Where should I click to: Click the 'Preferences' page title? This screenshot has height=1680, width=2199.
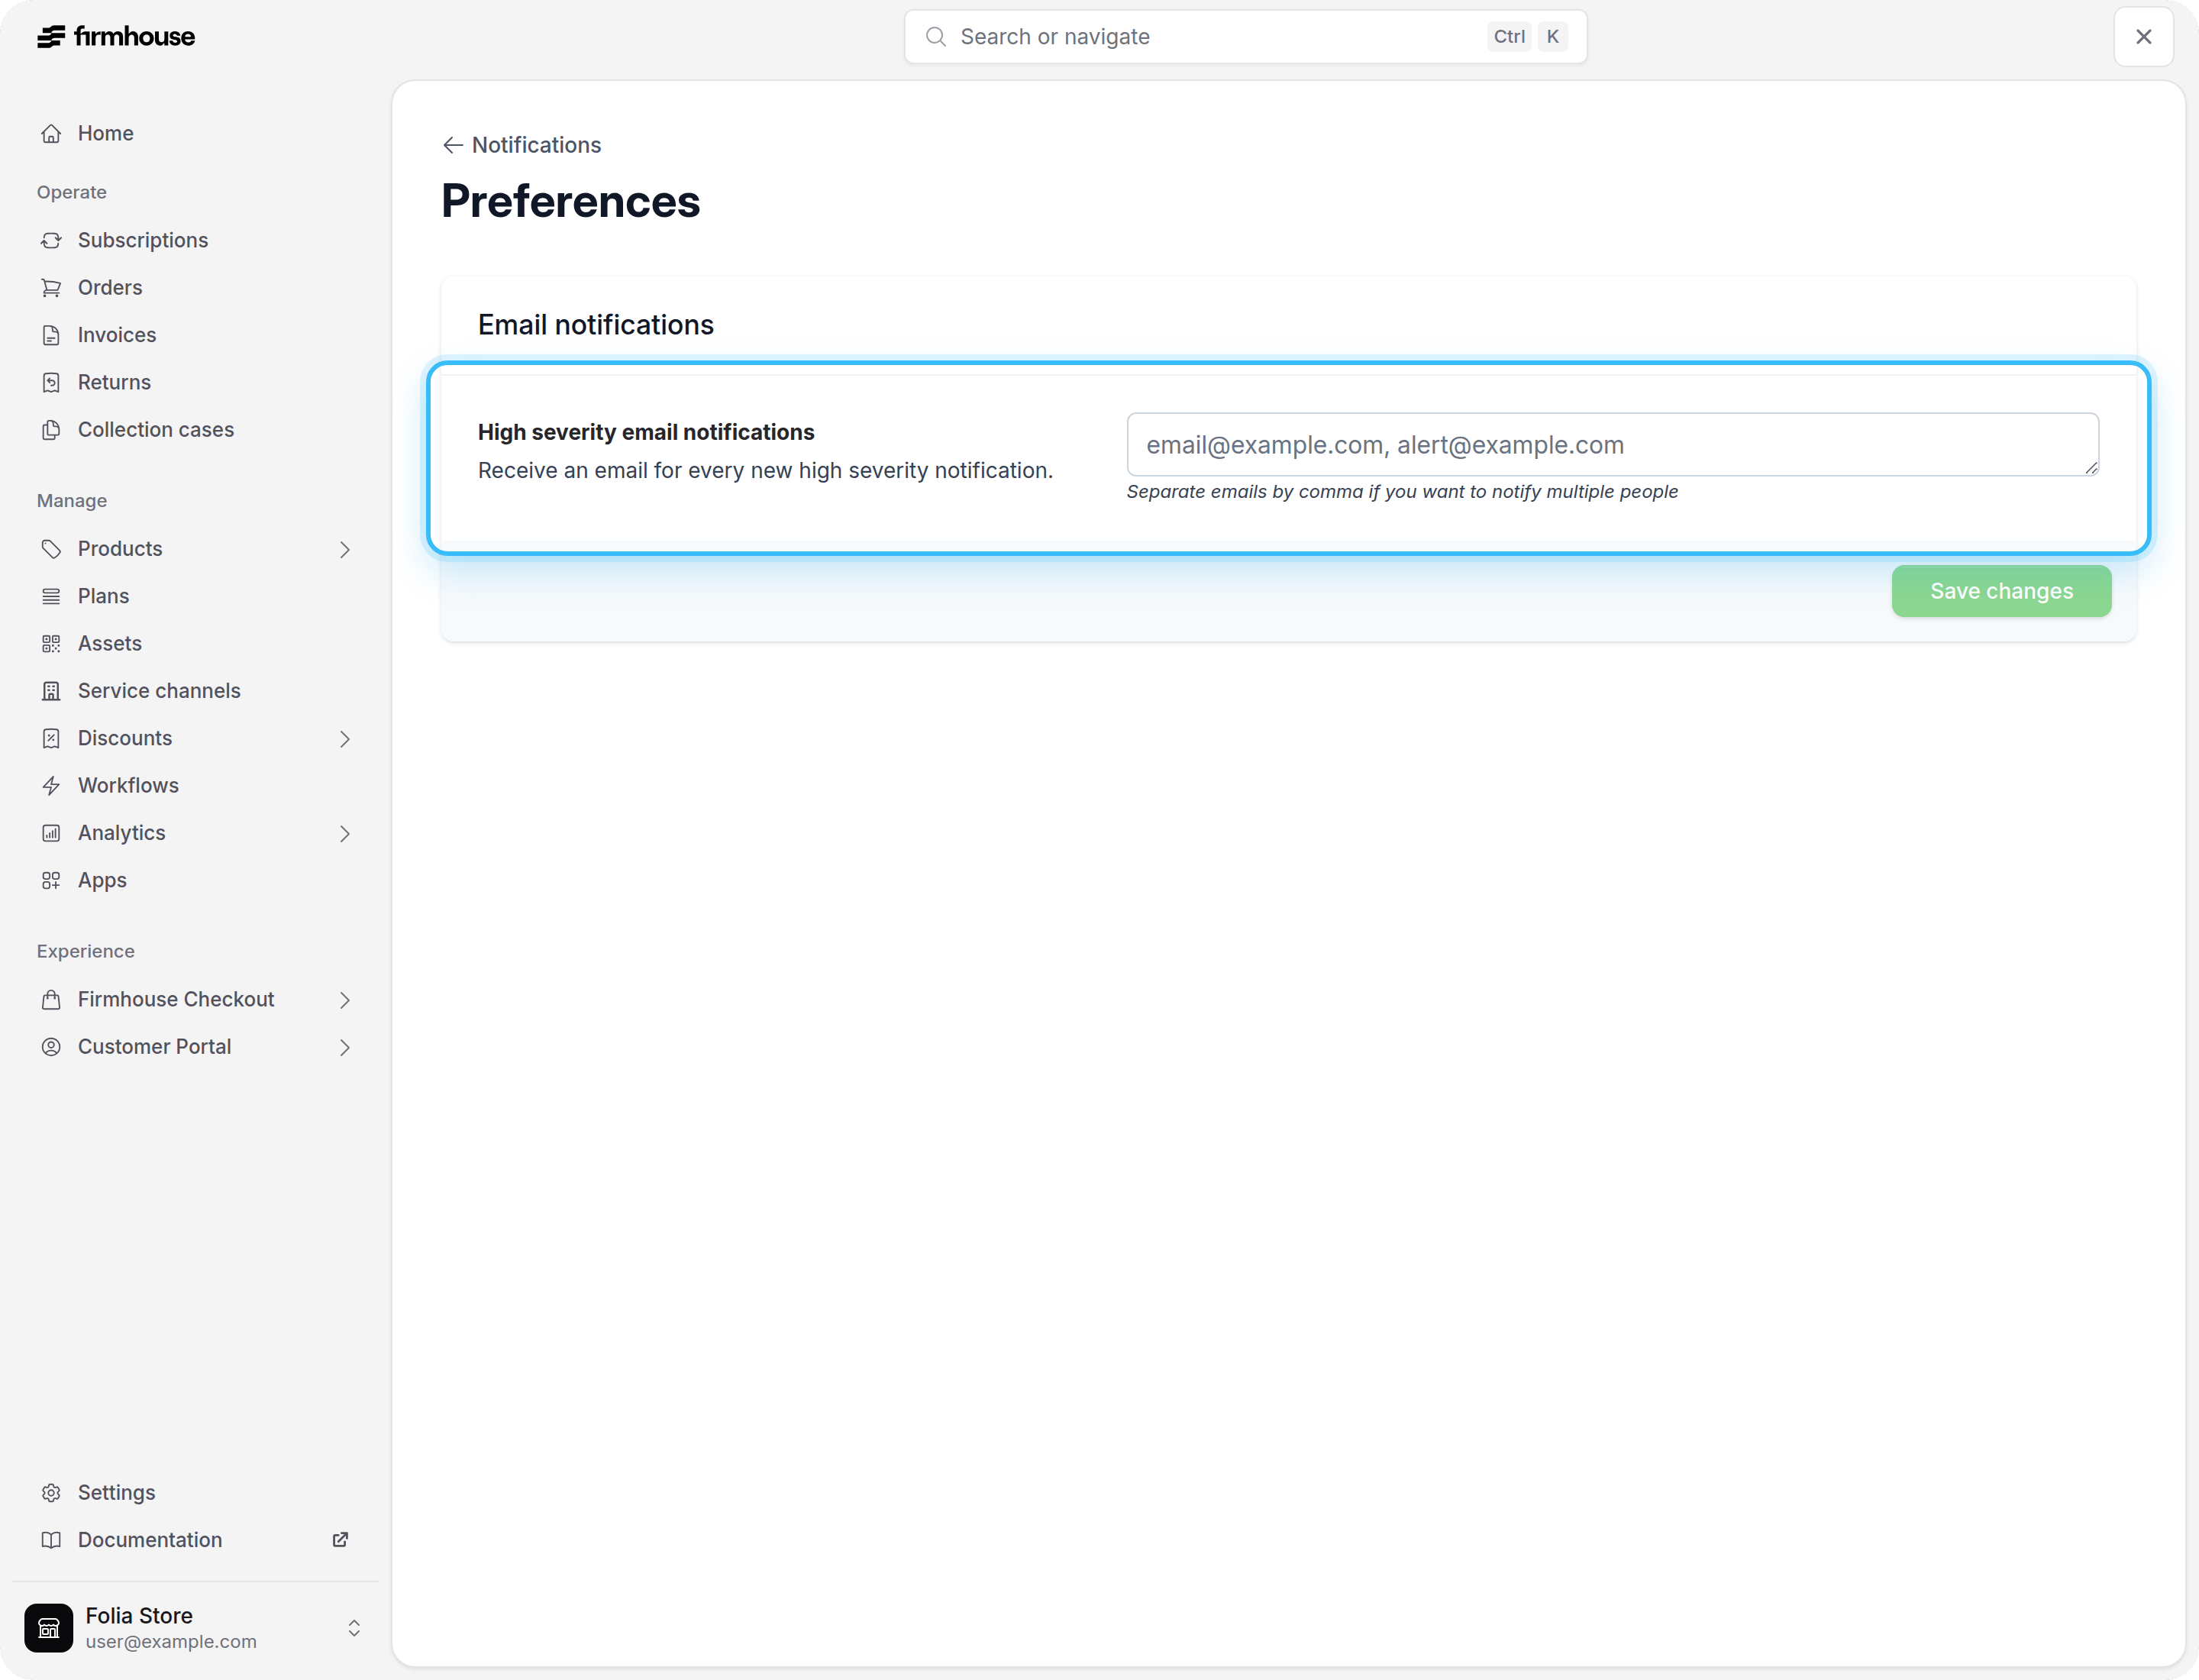(x=571, y=201)
